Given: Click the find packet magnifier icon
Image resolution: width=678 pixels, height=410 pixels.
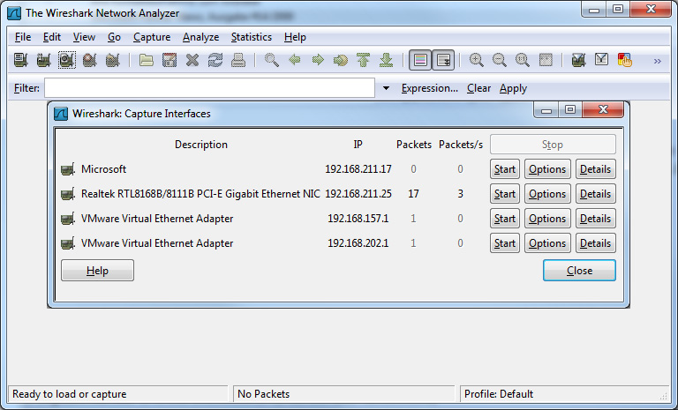Looking at the screenshot, I should [272, 60].
